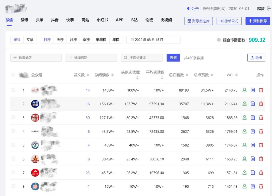Check the select-all checkbox in table header

pos(13,75)
